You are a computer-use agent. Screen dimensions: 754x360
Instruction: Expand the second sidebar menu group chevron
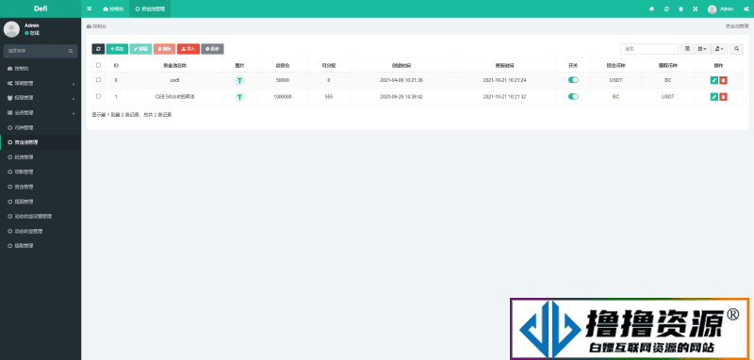tap(74, 99)
